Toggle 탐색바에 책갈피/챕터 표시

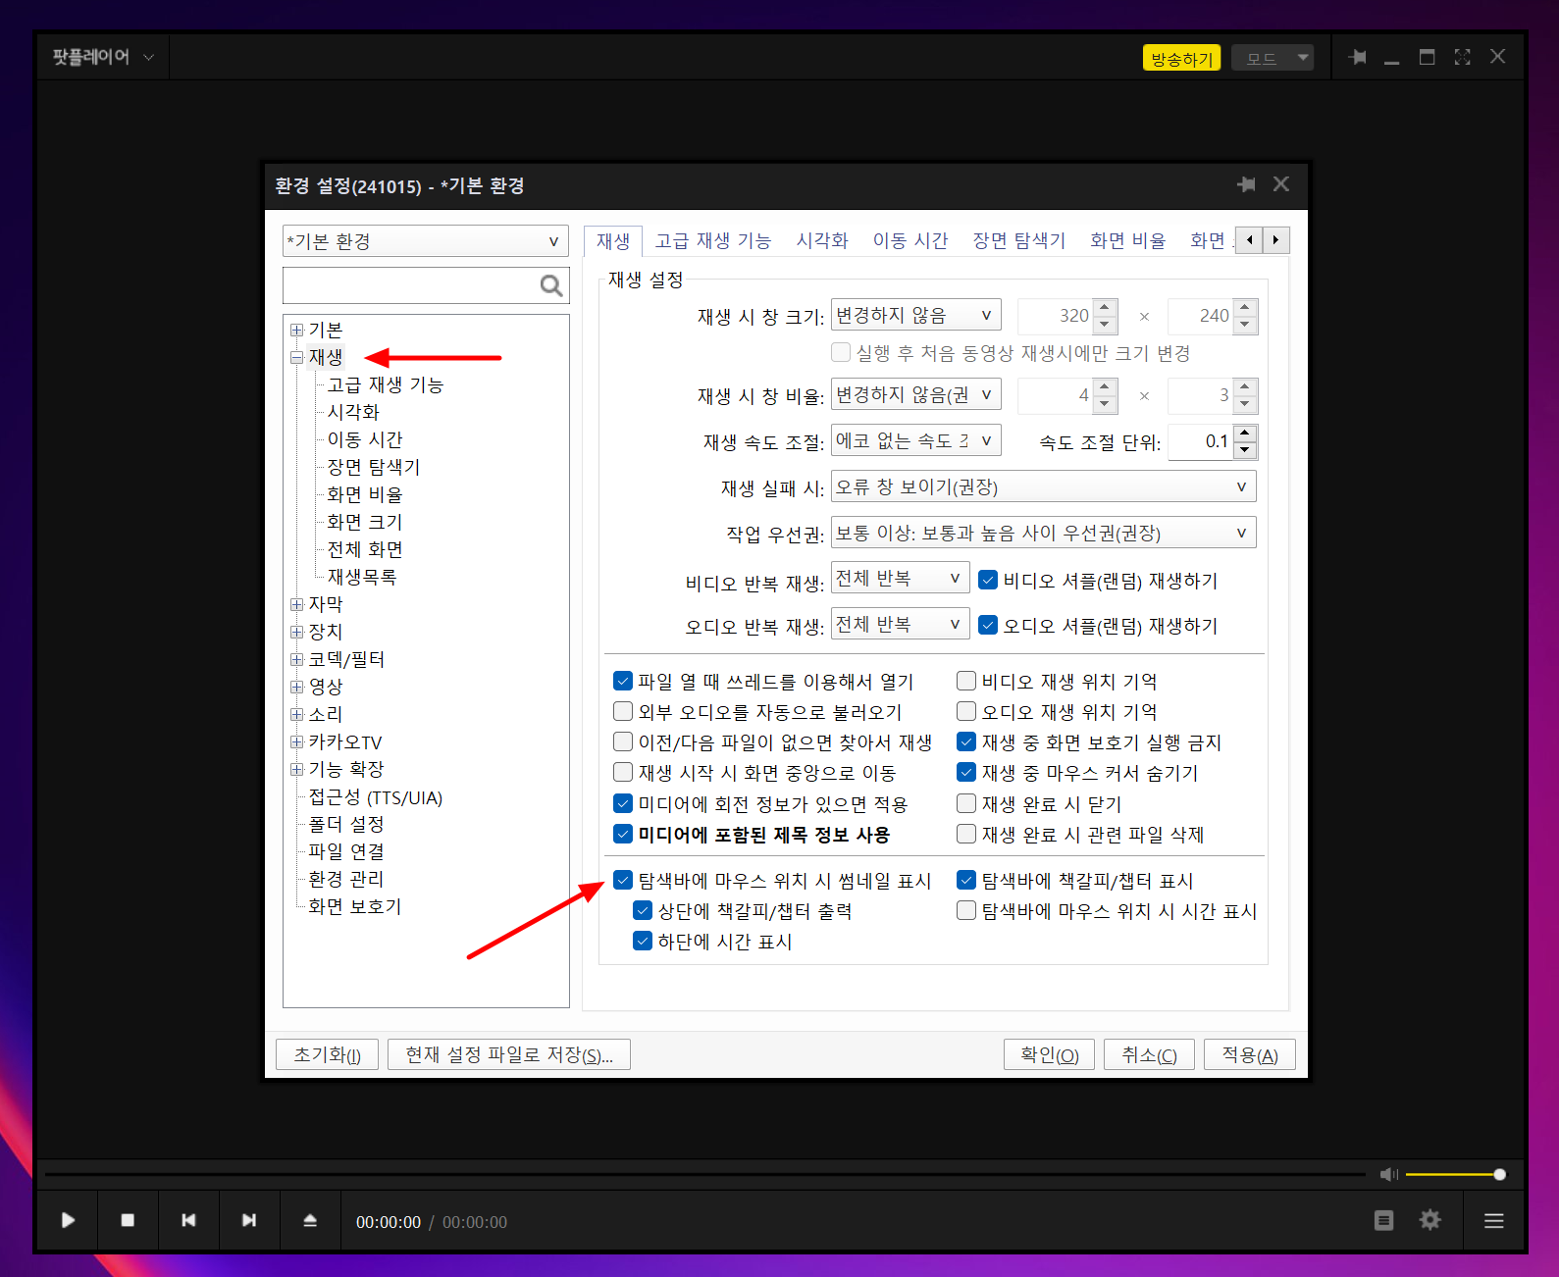click(x=966, y=880)
